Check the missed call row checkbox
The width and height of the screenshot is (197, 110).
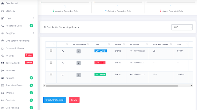click(51, 62)
